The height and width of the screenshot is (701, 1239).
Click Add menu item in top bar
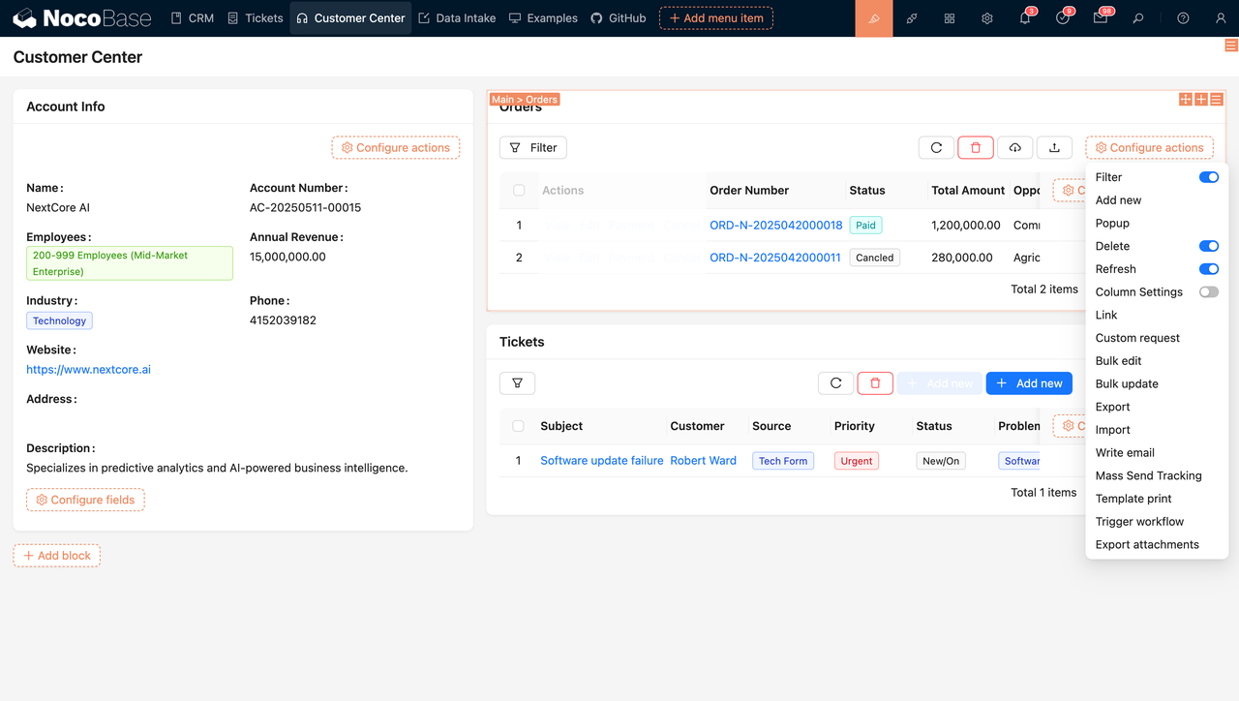click(x=716, y=18)
